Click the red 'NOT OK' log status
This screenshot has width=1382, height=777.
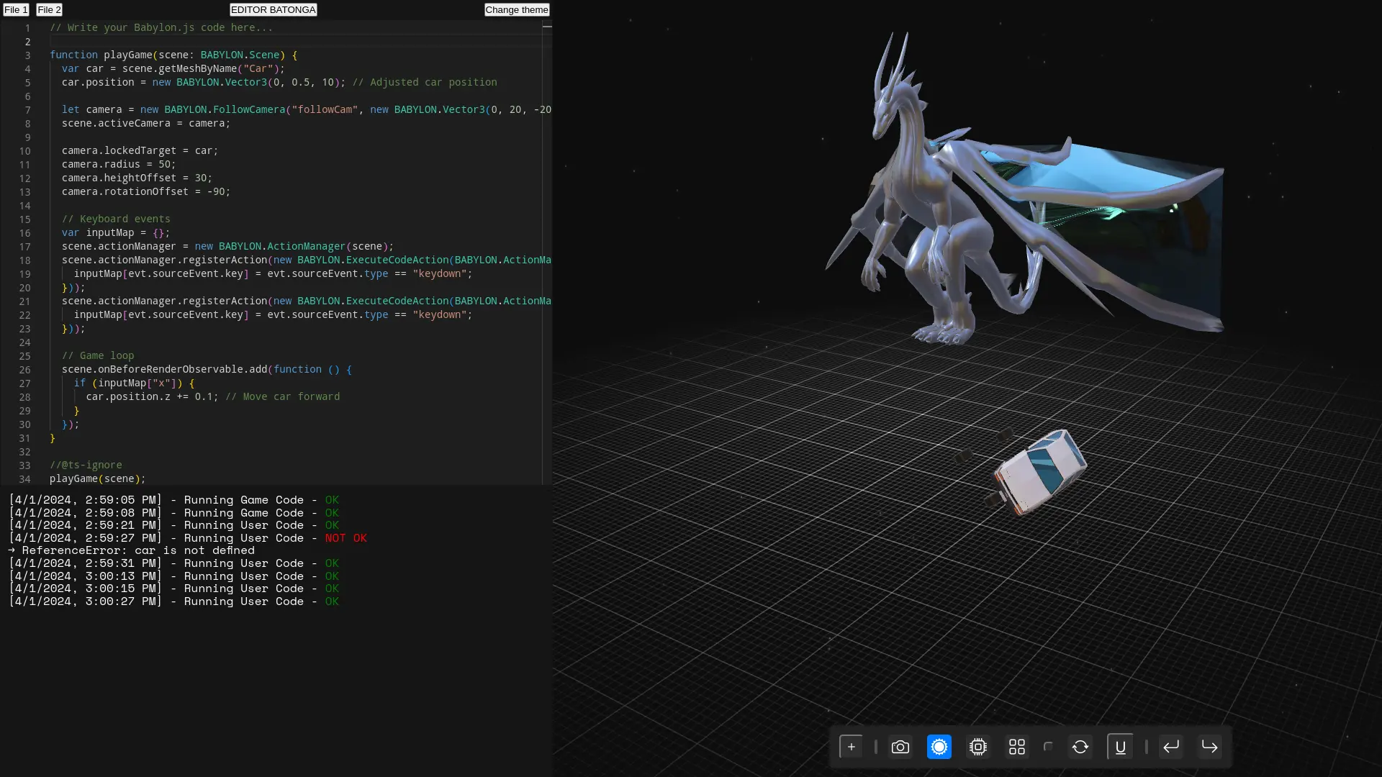coord(345,538)
